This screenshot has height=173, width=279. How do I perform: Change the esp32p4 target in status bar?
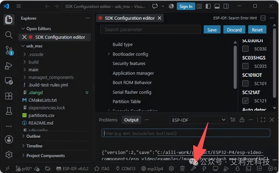[152, 168]
